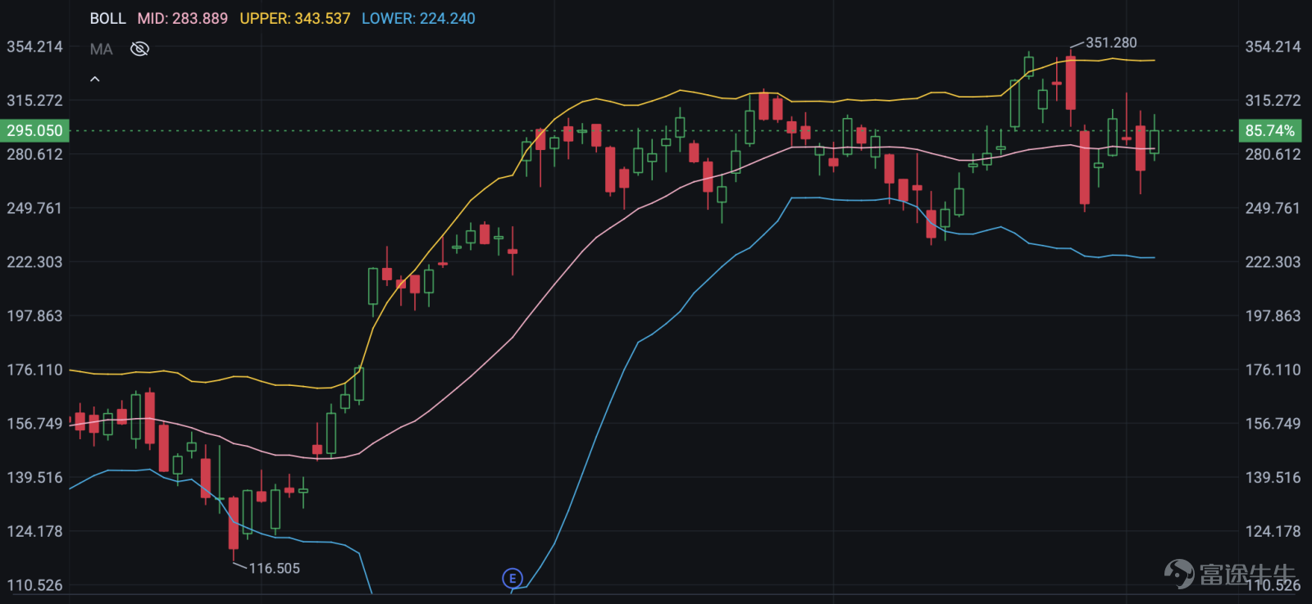Click the right axis label 139.516
Image resolution: width=1312 pixels, height=604 pixels.
[x=1273, y=477]
